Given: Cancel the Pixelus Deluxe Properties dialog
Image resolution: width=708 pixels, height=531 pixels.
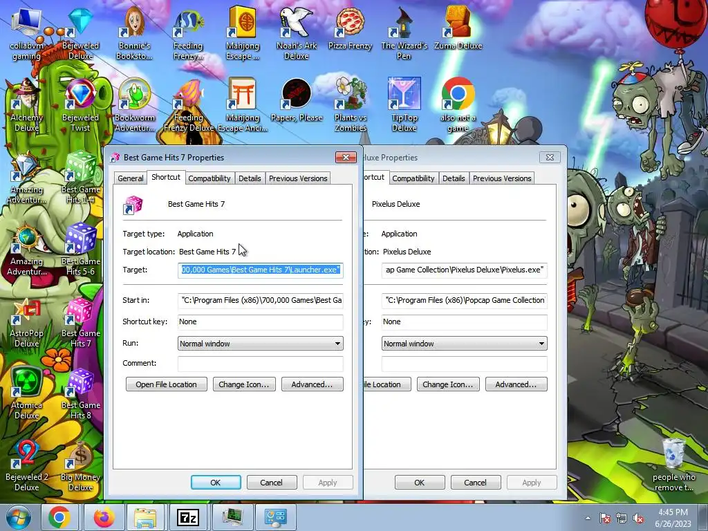Looking at the screenshot, I should [x=476, y=482].
